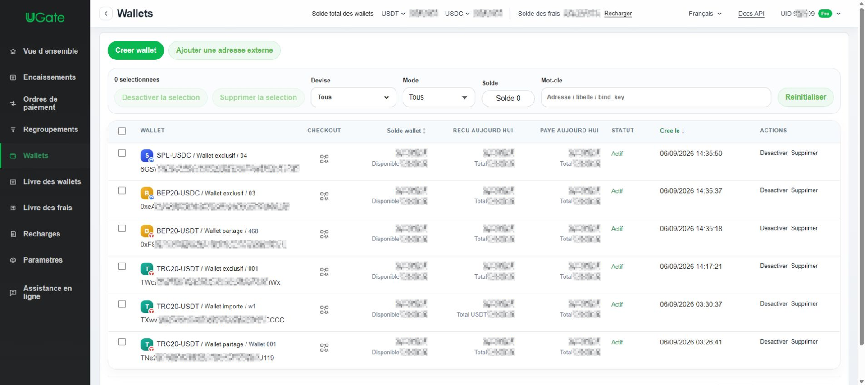Check the BEP20-USDC wallet 03 row checkbox

(122, 190)
